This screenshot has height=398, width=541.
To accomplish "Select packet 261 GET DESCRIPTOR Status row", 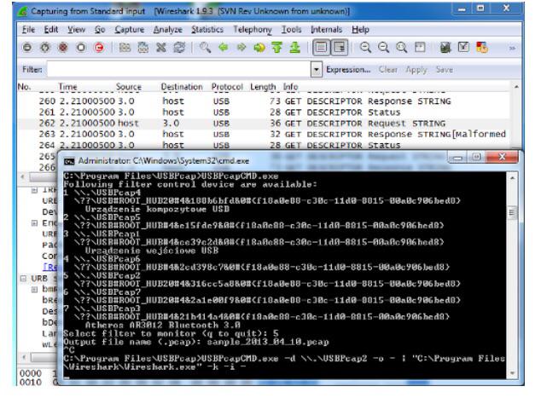I will (264, 112).
